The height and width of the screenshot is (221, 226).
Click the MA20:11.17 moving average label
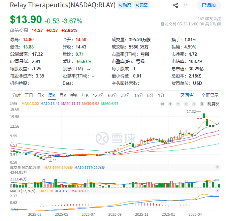[x=71, y=104]
